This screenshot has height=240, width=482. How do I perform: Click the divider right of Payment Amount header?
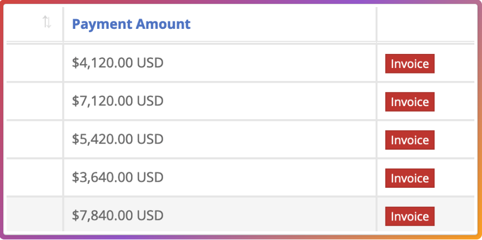point(376,24)
